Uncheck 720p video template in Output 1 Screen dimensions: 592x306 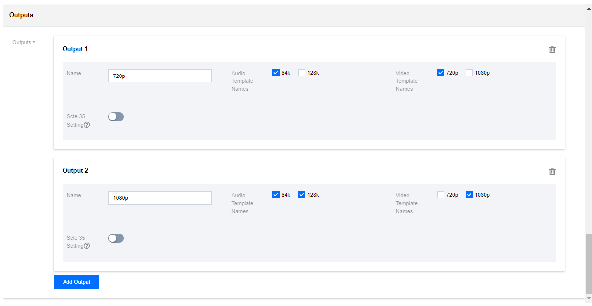441,73
